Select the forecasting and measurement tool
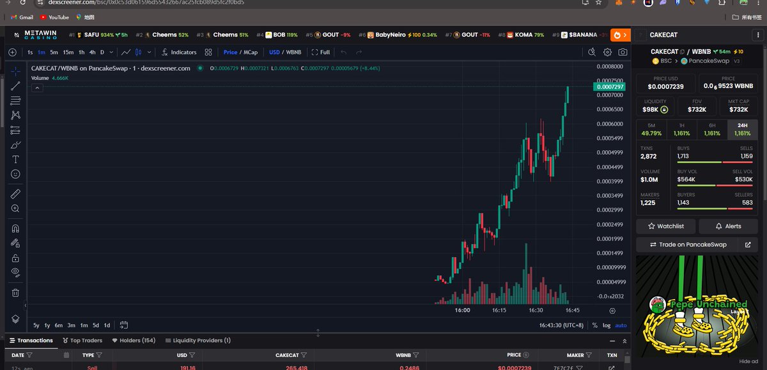Image resolution: width=767 pixels, height=370 pixels. pyautogui.click(x=15, y=130)
